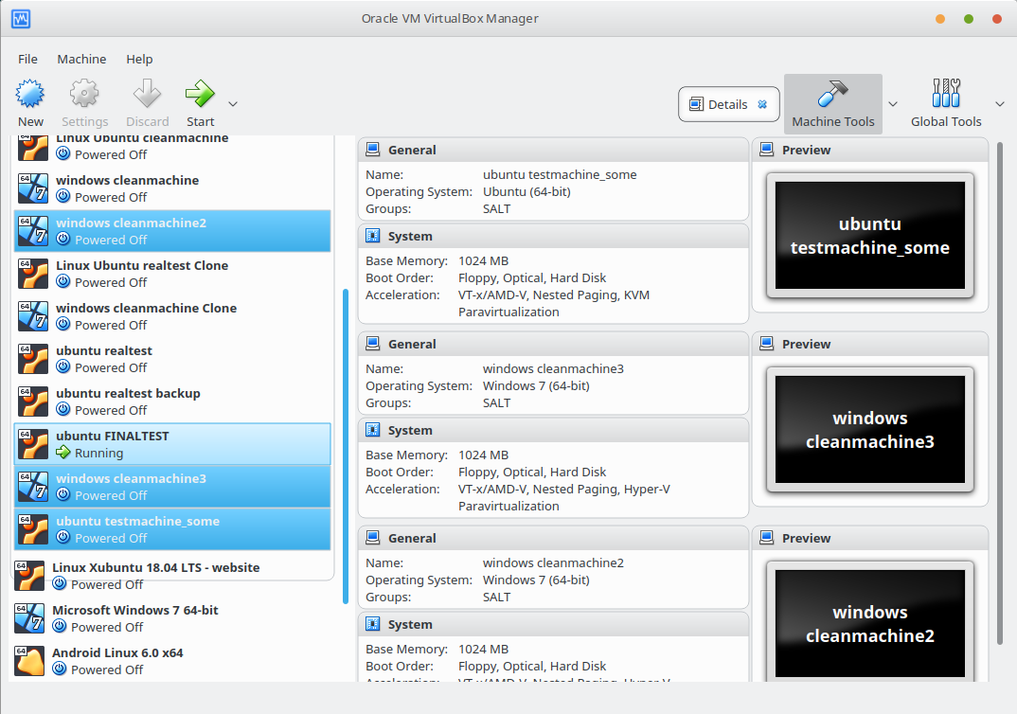Click the Discard toolbar icon
Image resolution: width=1017 pixels, height=714 pixels.
(x=147, y=94)
